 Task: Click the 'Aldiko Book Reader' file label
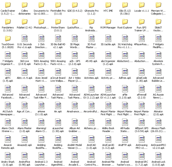click(108, 130)
